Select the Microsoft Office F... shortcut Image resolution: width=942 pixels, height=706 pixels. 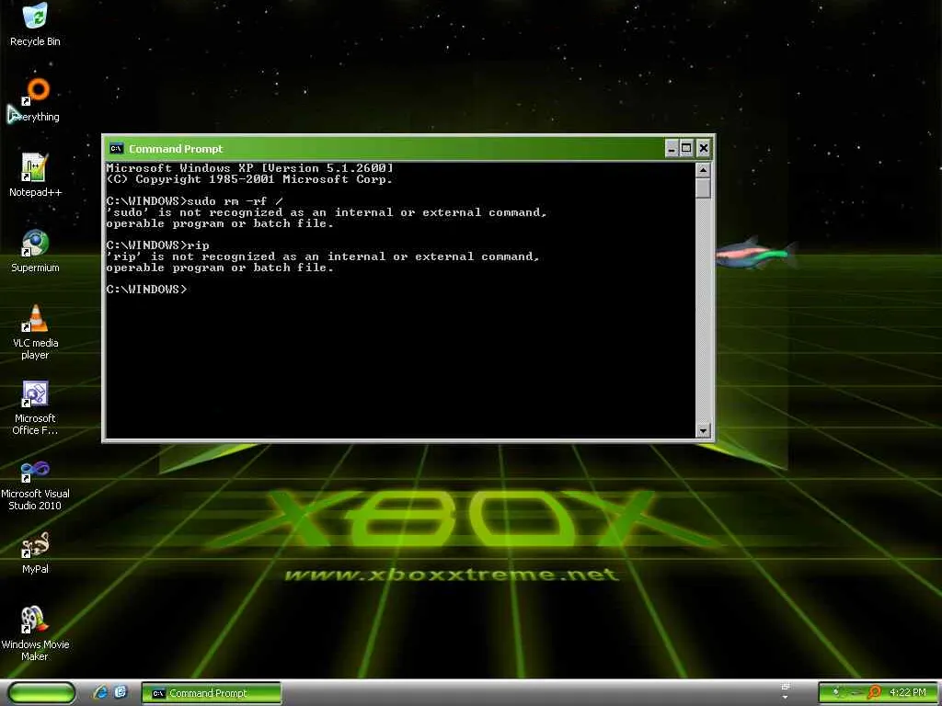[35, 407]
